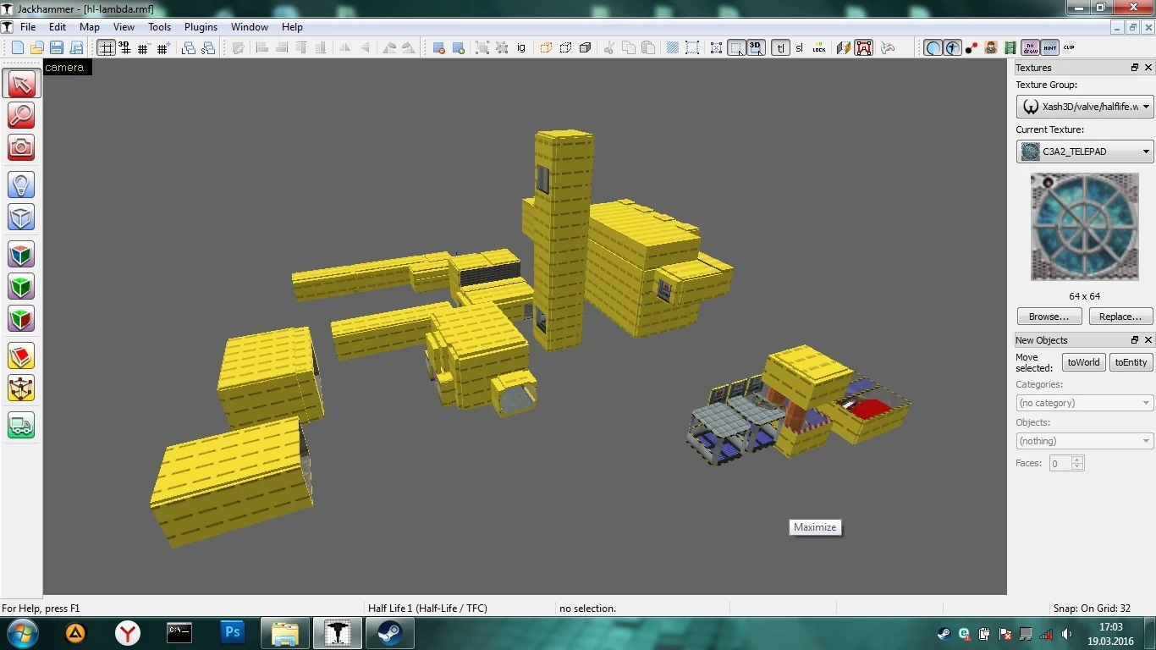Pick the Block creation tool

click(21, 217)
